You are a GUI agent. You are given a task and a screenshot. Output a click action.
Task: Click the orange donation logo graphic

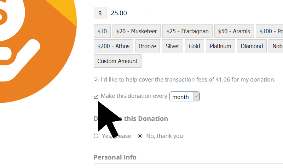pos(35,53)
